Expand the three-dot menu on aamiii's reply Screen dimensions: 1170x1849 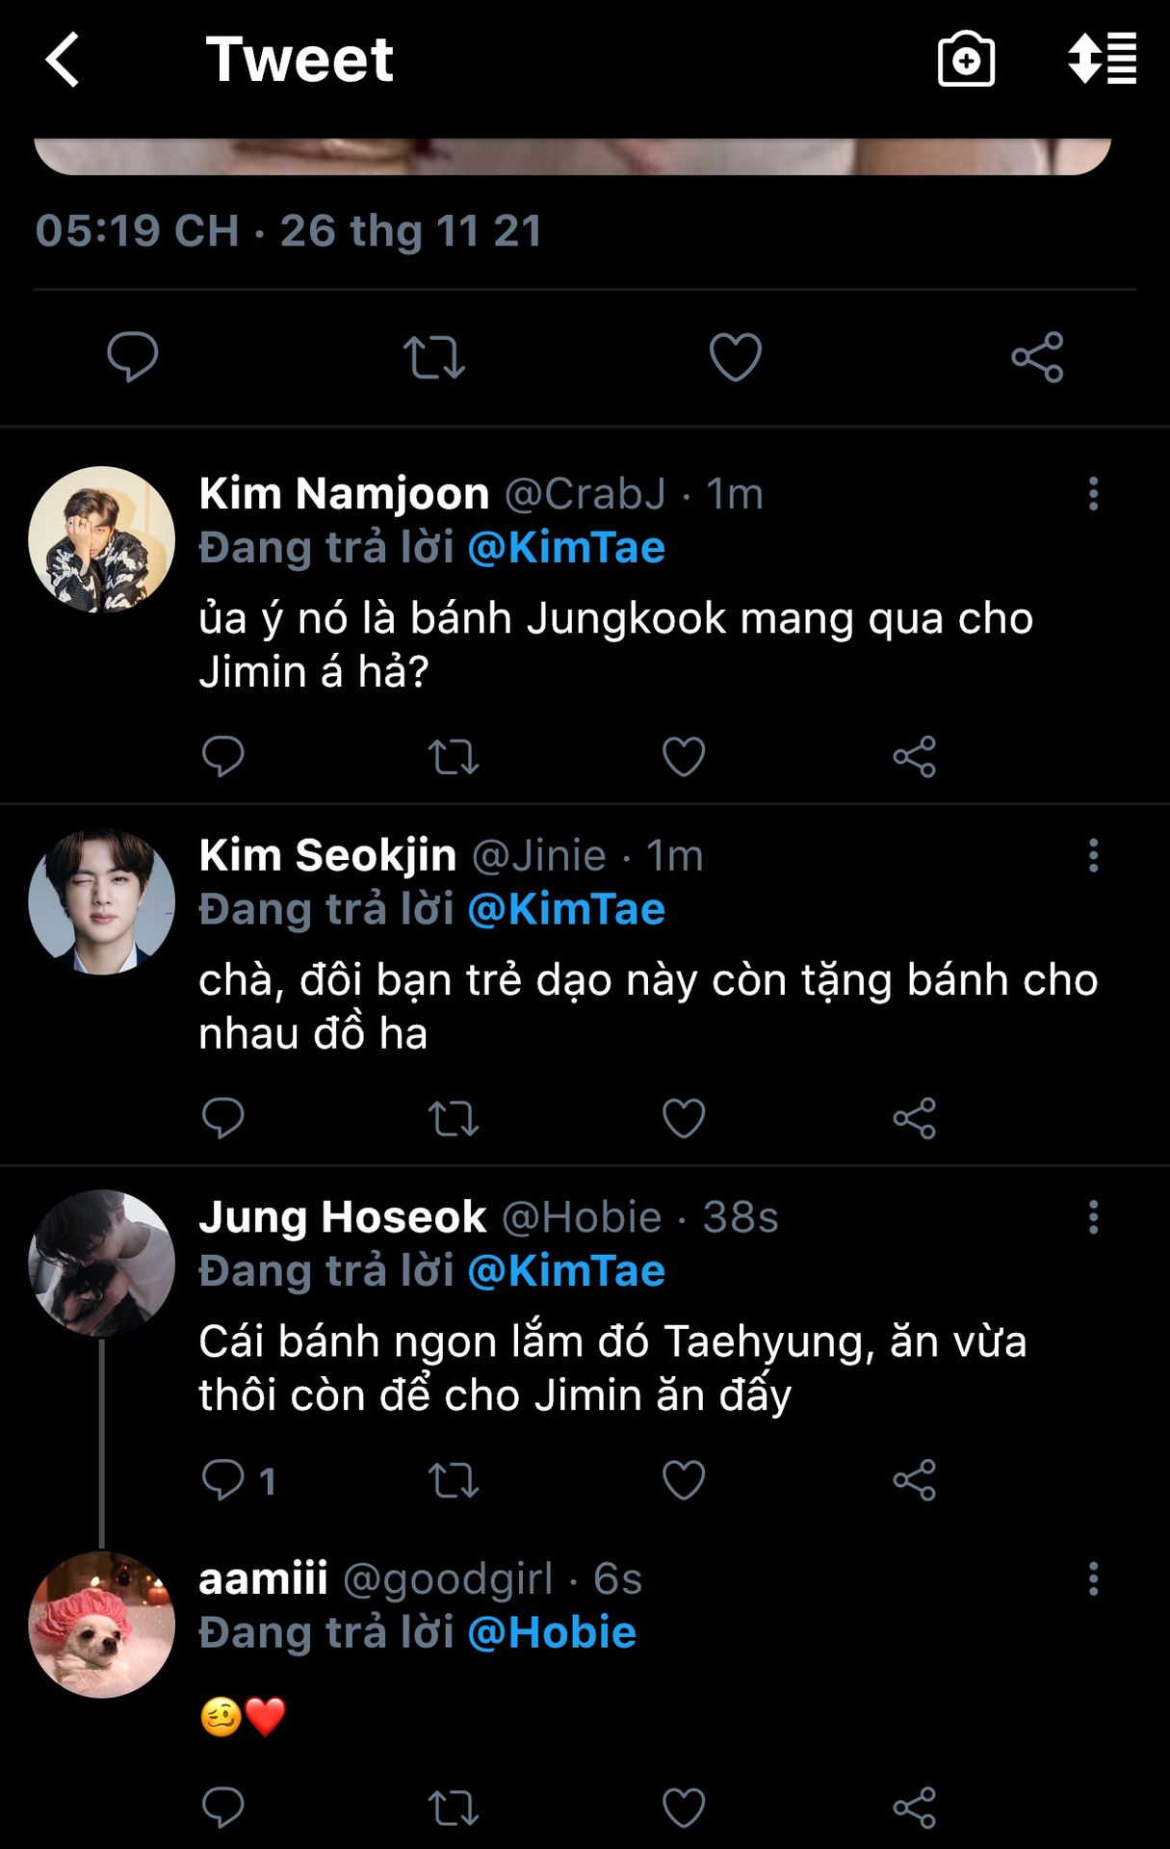(1093, 1579)
